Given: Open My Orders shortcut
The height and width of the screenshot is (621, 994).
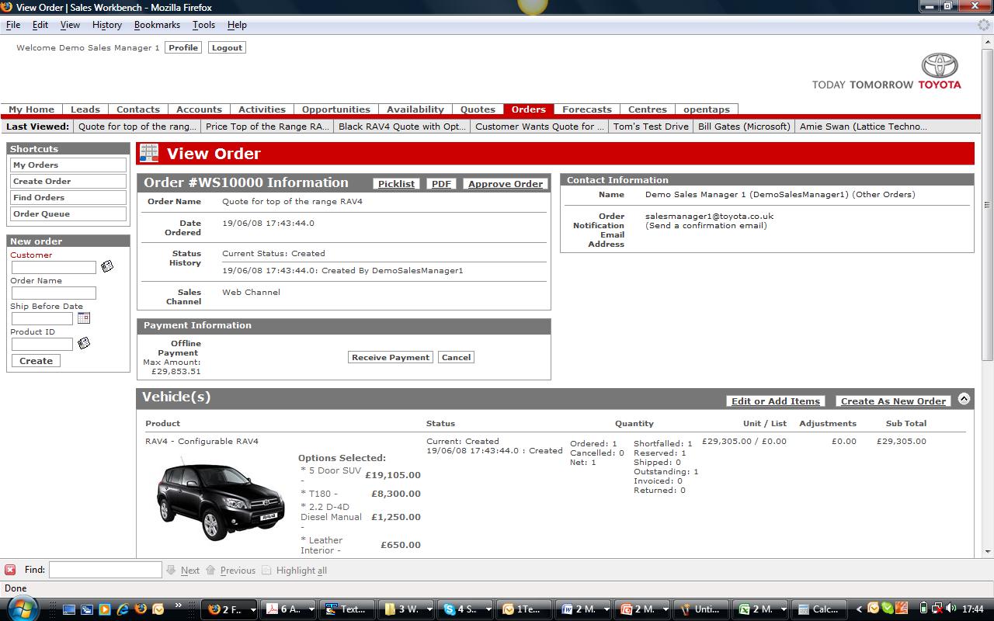Looking at the screenshot, I should coord(68,165).
